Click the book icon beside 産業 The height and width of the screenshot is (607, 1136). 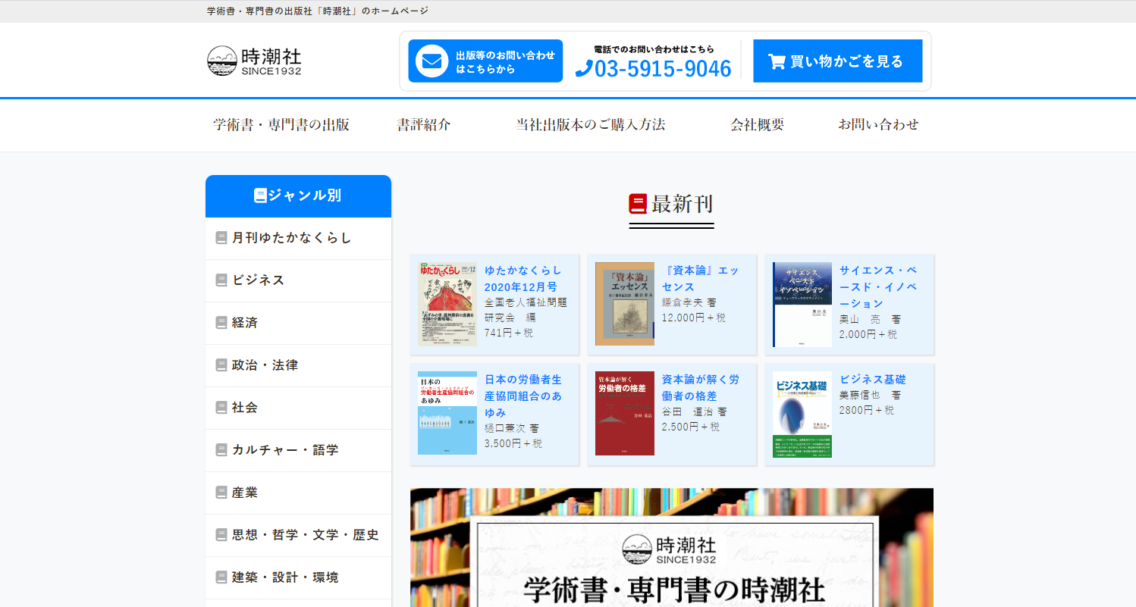[221, 493]
